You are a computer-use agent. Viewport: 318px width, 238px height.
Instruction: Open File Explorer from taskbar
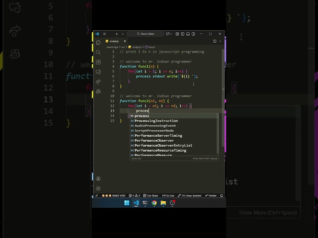tap(163, 203)
